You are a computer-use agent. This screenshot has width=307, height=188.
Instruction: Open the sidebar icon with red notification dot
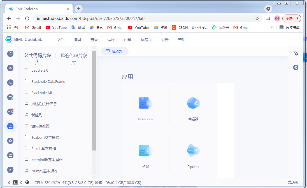click(x=10, y=112)
